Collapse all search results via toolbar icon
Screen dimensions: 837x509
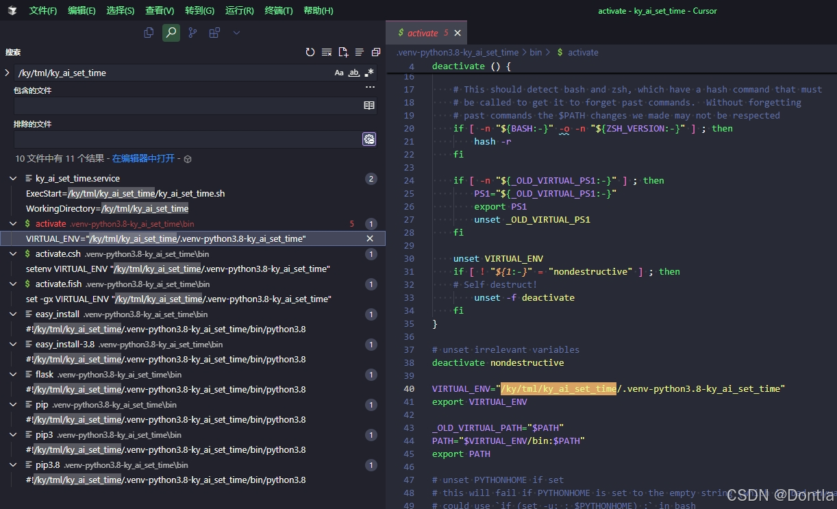(x=359, y=52)
